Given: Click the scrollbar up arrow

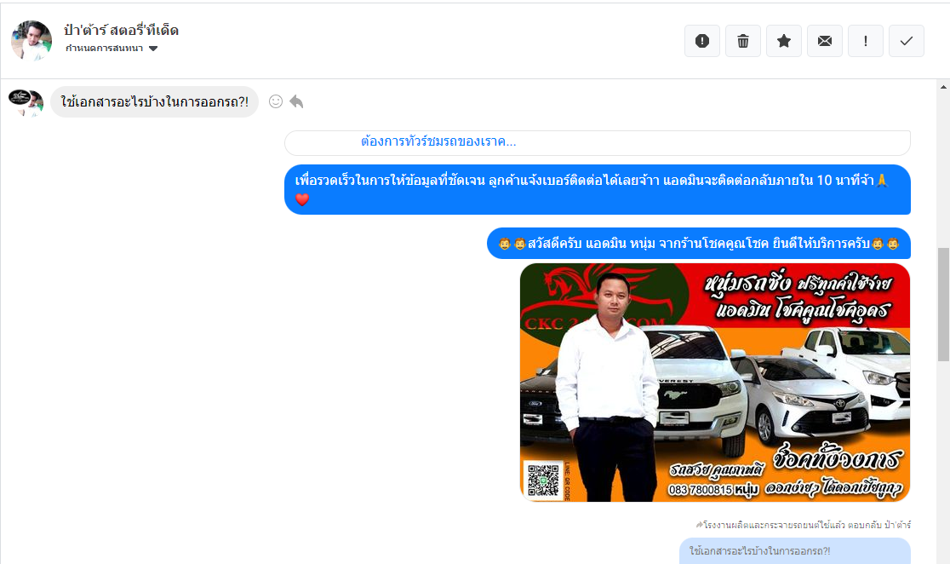Looking at the screenshot, I should (x=942, y=86).
